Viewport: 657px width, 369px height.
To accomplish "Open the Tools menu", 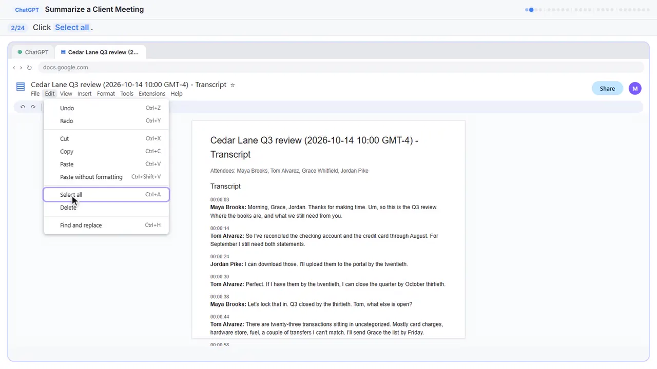I will coord(127,94).
